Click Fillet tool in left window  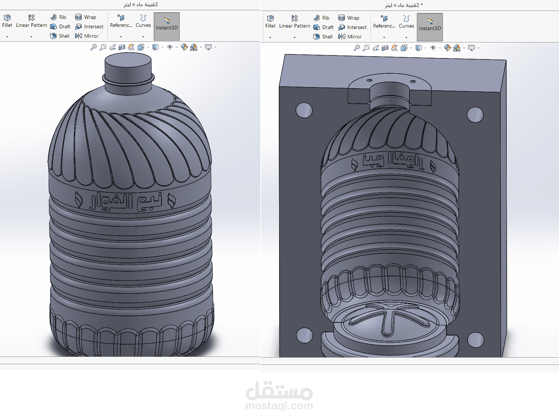coord(7,21)
